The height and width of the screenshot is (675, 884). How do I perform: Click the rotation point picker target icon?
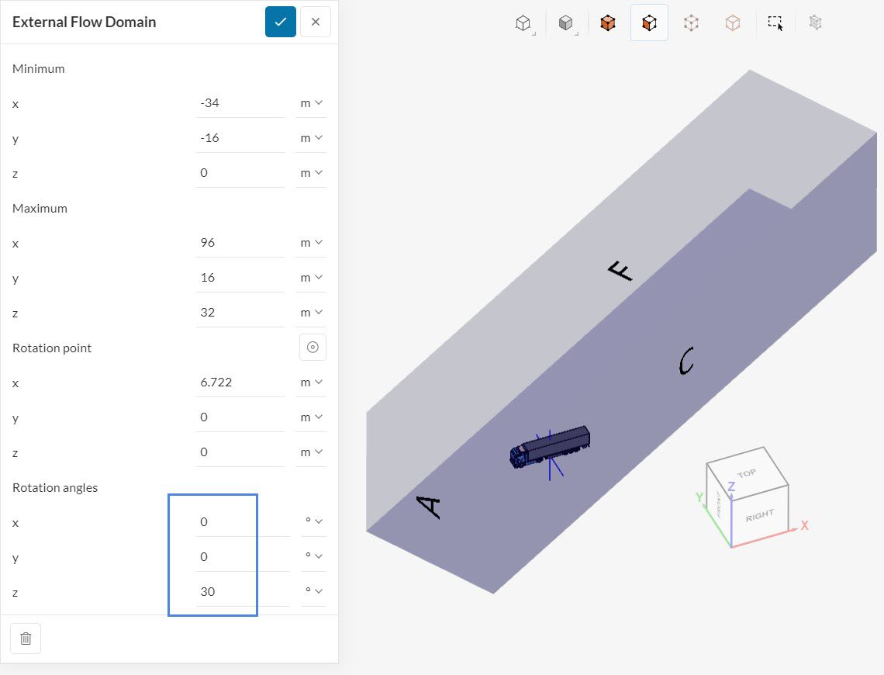coord(313,348)
